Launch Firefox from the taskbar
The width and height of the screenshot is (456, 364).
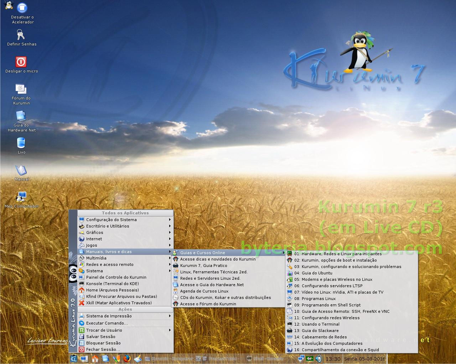127,359
